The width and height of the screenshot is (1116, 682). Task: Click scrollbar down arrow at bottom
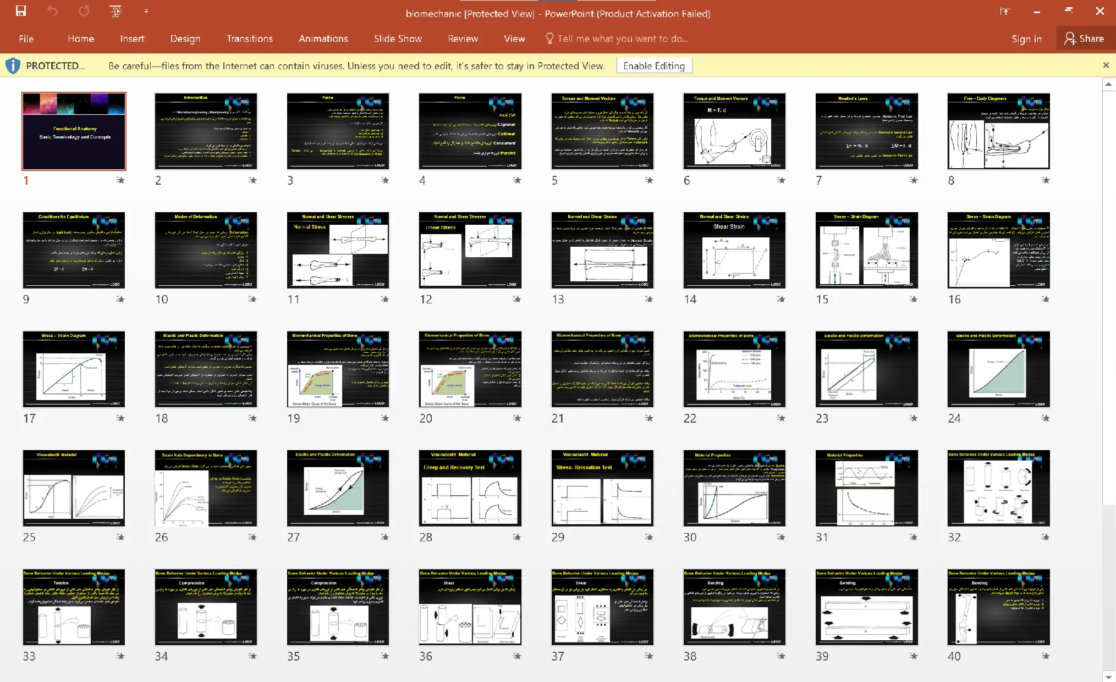(1109, 677)
